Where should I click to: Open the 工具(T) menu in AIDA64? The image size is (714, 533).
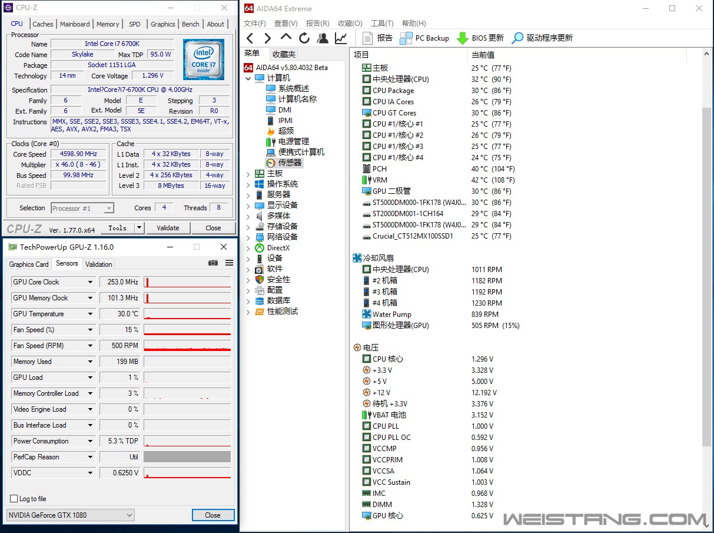[x=382, y=24]
